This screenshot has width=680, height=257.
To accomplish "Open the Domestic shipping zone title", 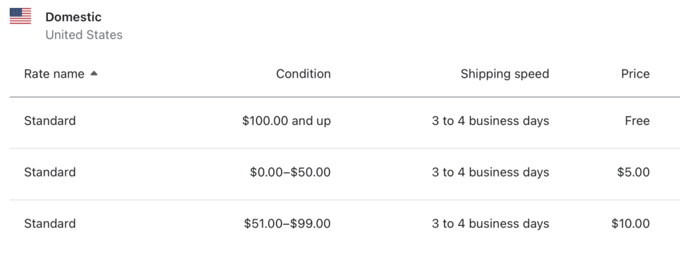I will (x=73, y=17).
